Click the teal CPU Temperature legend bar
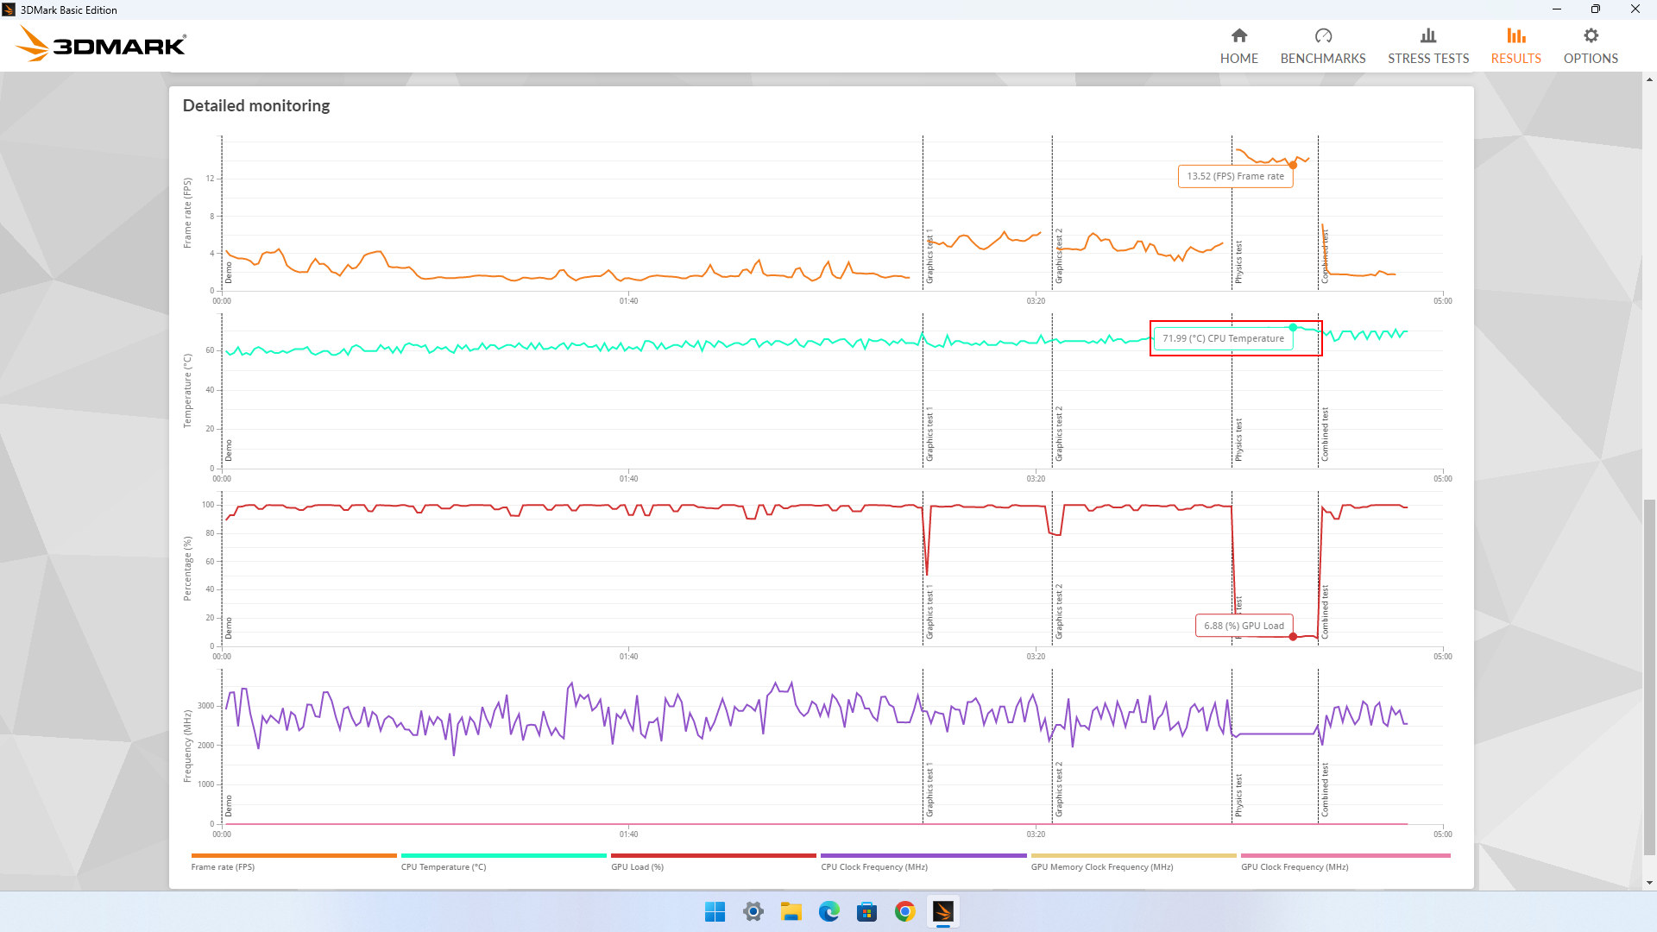The height and width of the screenshot is (932, 1657). pyautogui.click(x=503, y=855)
